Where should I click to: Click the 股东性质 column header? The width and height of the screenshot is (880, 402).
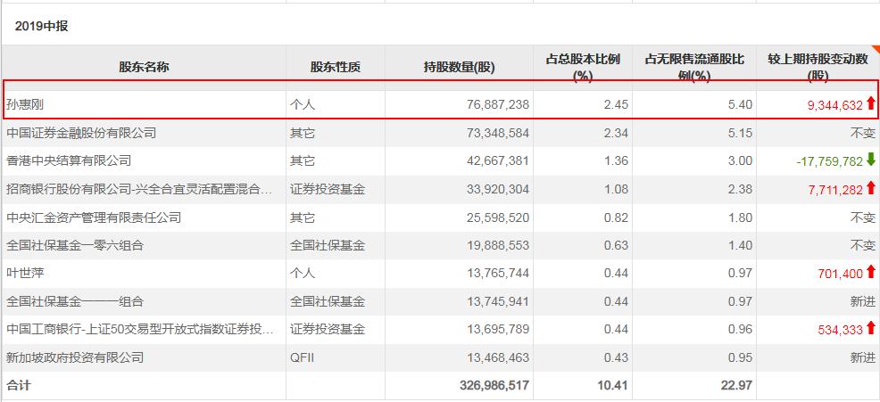[335, 67]
